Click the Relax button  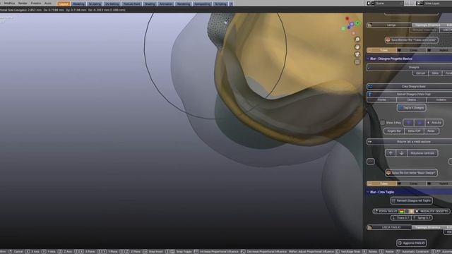432,131
